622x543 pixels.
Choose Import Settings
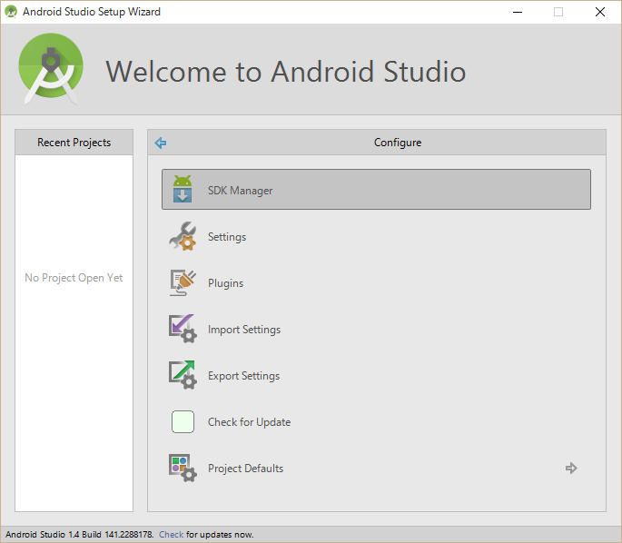click(376, 329)
